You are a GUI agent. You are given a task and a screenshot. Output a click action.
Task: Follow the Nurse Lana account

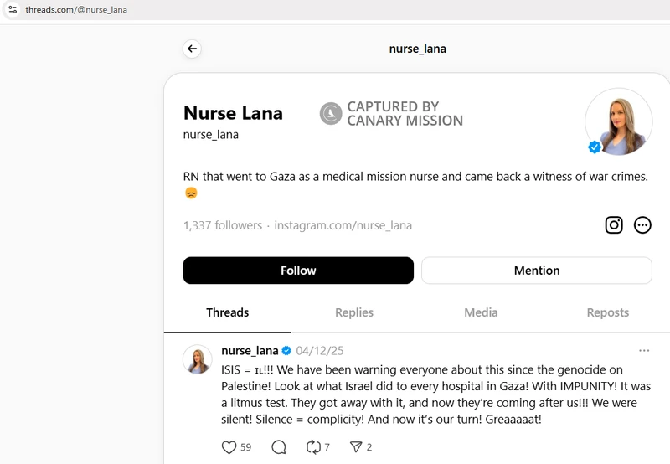pyautogui.click(x=298, y=271)
